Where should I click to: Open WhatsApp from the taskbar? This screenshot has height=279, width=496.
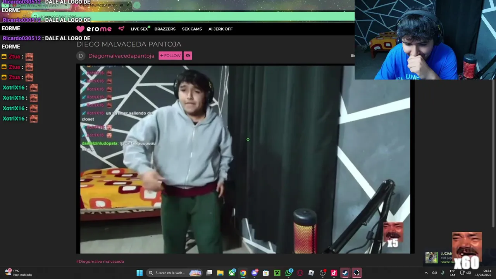(x=289, y=273)
